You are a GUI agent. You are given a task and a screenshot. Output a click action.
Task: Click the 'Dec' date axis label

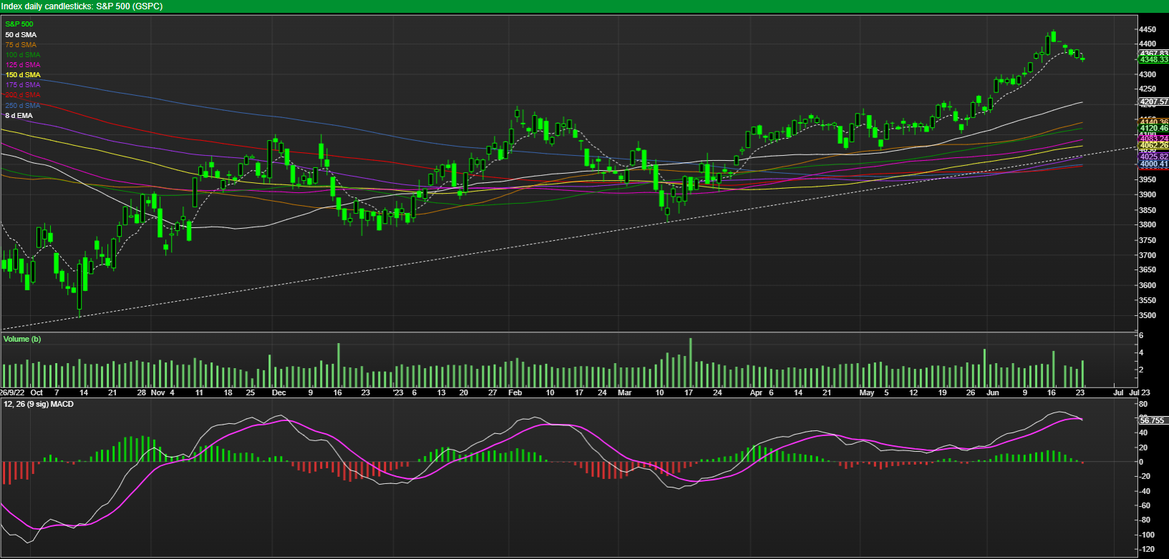point(279,392)
